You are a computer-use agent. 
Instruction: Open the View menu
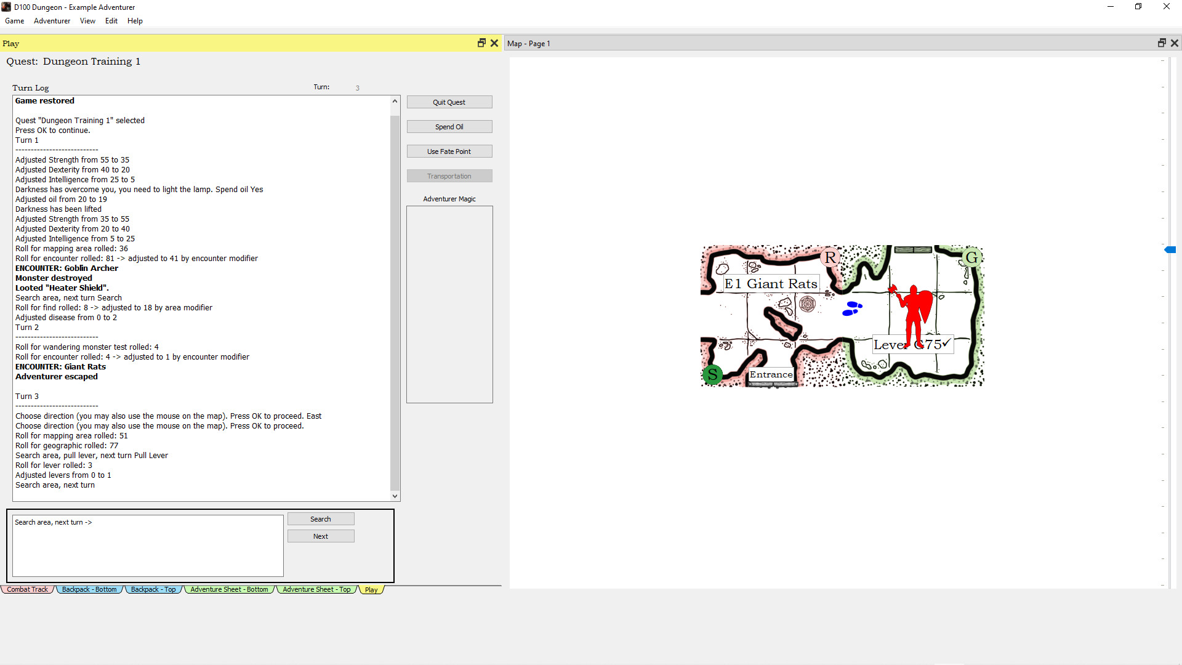[87, 21]
